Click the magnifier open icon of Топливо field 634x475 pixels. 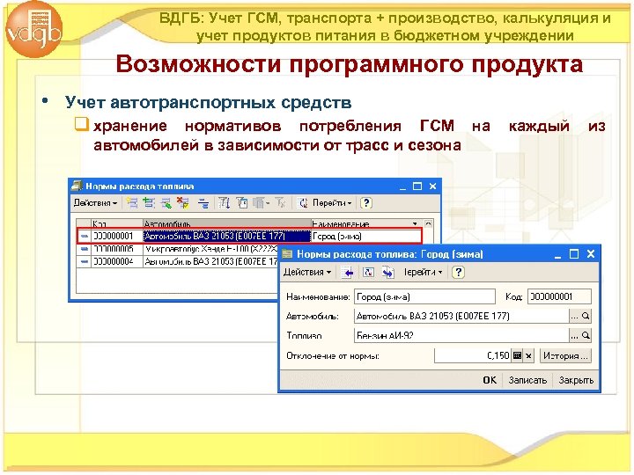coord(586,336)
